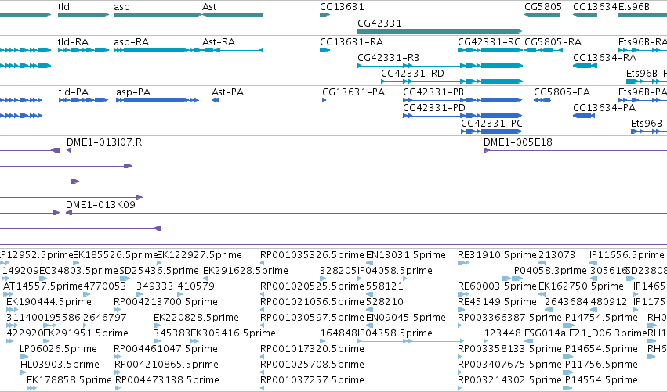Click the SD25436.5prime EST label
The width and height of the screenshot is (667, 392).
159,271
